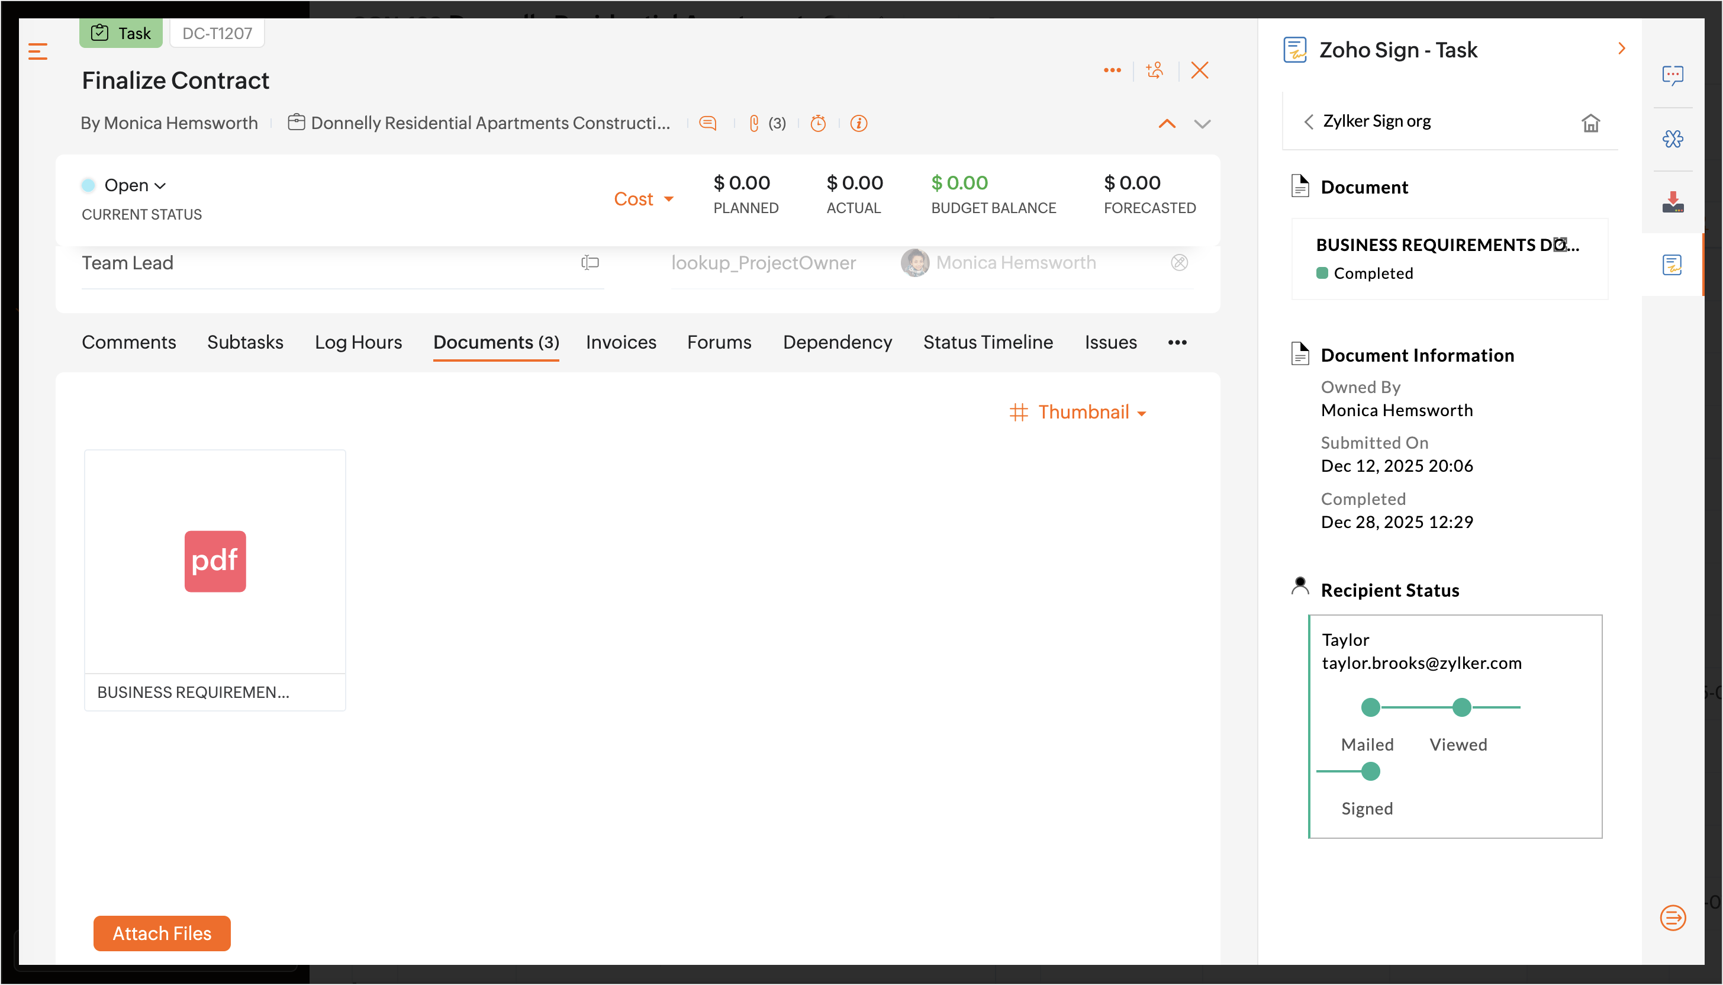The image size is (1723, 985).
Task: Open the BUSINESS REQUIREMEN pdf thumbnail
Action: click(215, 562)
